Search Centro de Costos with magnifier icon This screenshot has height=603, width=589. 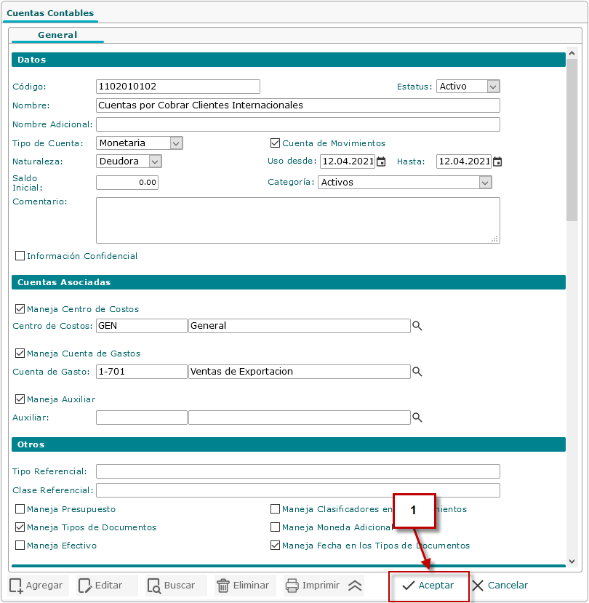tap(417, 326)
